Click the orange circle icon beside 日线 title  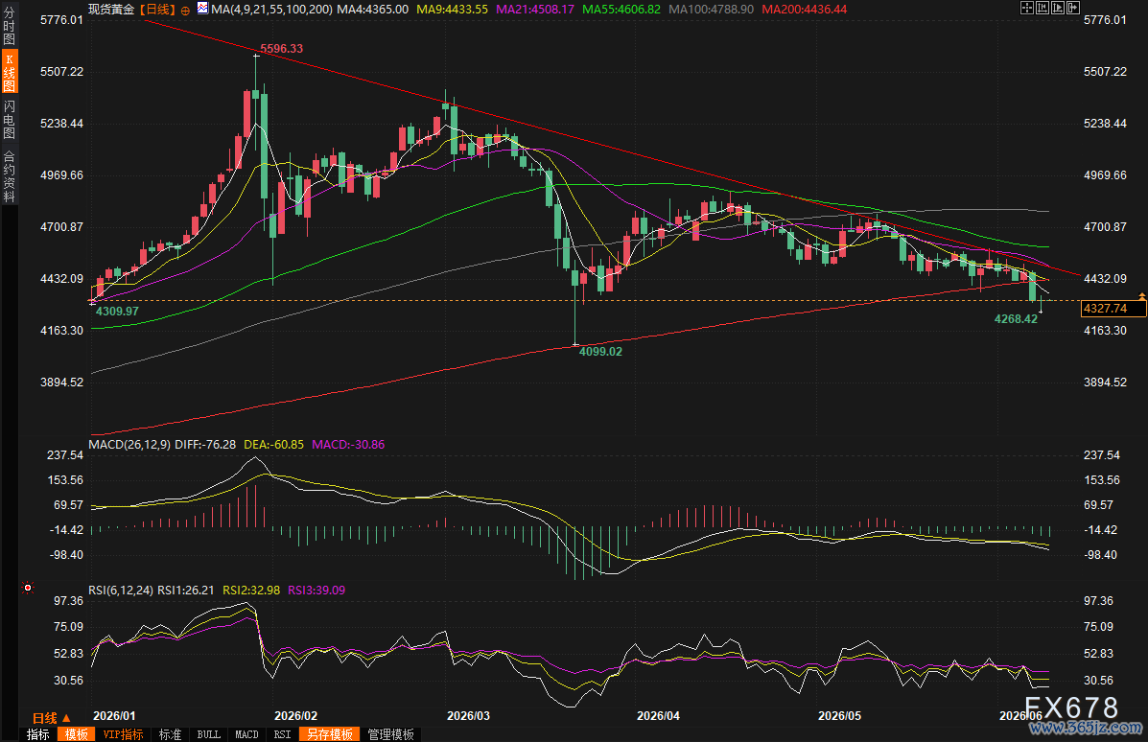(x=184, y=11)
